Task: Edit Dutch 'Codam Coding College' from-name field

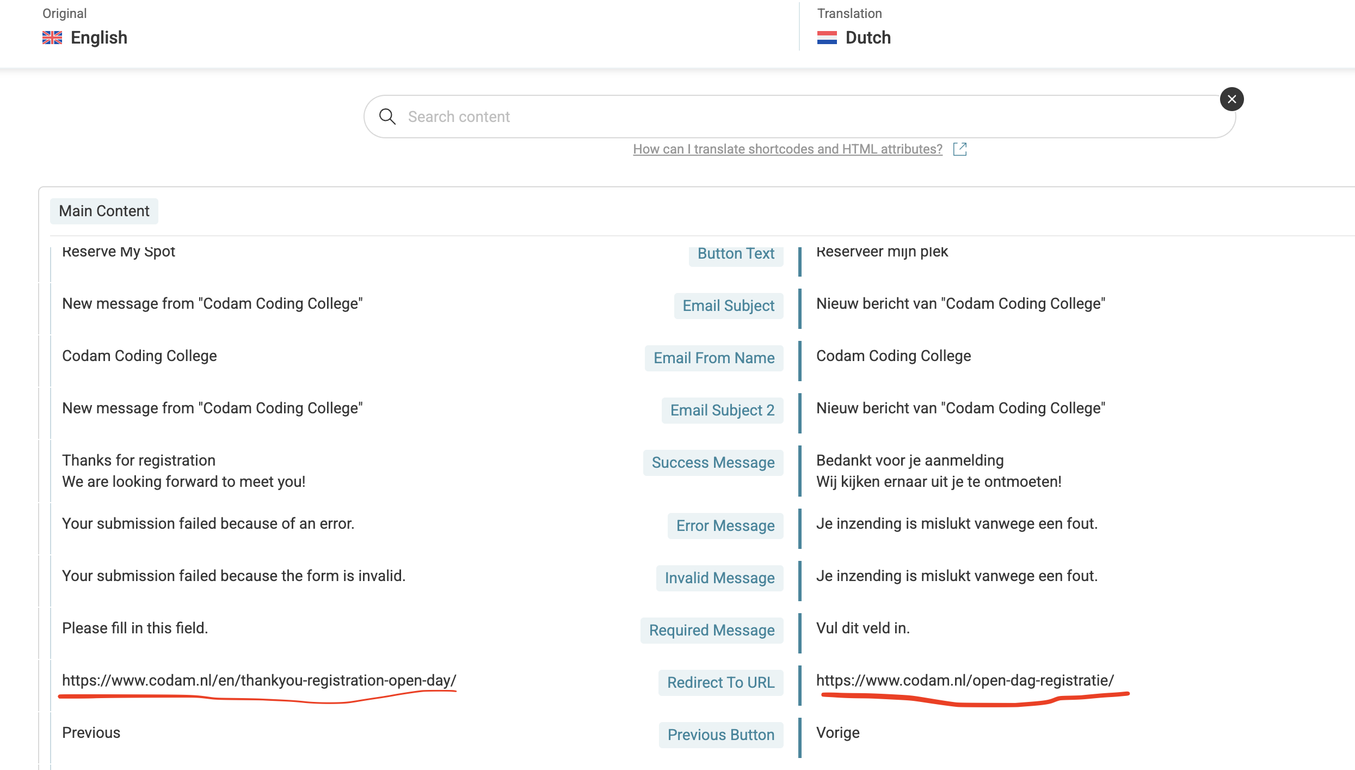Action: [x=894, y=356]
